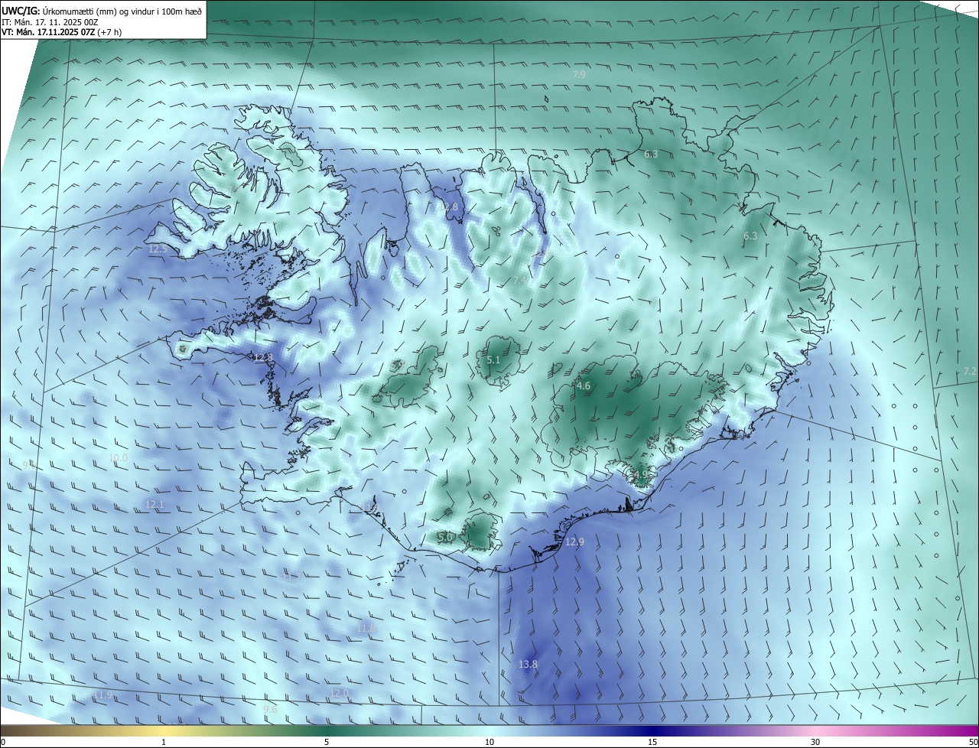Click the 7.9 value label on the map
This screenshot has height=748, width=979.
(x=579, y=74)
